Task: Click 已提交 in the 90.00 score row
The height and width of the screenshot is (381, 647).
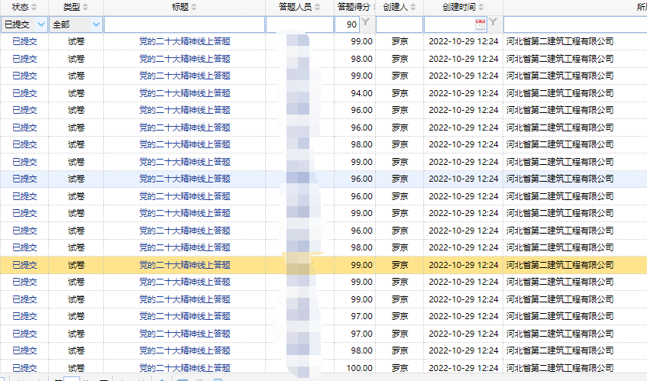Action: (x=24, y=350)
